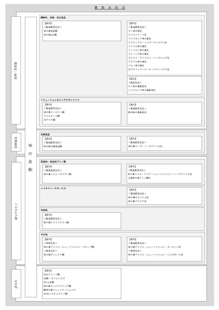Click the text 'ベトナム味の素社'

coord(137,46)
